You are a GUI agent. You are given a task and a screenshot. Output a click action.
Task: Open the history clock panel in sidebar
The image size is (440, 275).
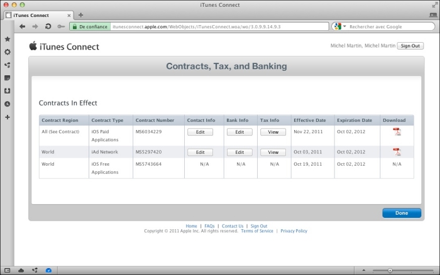[x=8, y=104]
